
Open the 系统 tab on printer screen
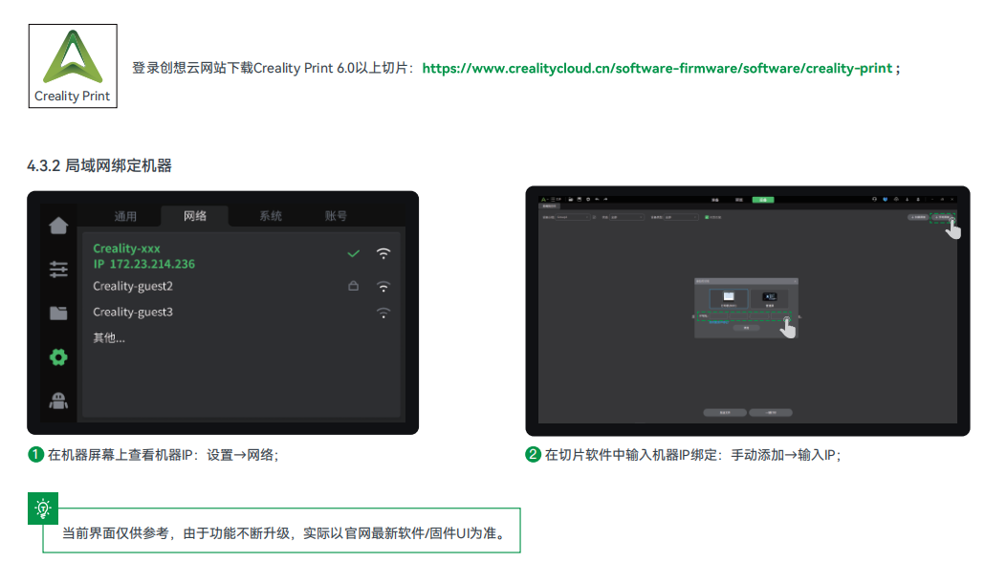[x=271, y=216]
